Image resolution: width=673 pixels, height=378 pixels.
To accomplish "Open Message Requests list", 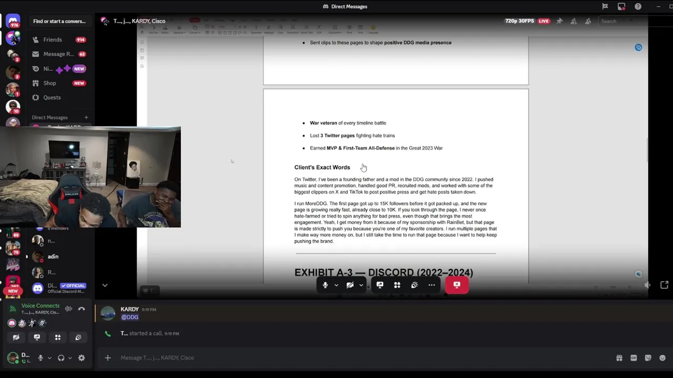I will (59, 54).
